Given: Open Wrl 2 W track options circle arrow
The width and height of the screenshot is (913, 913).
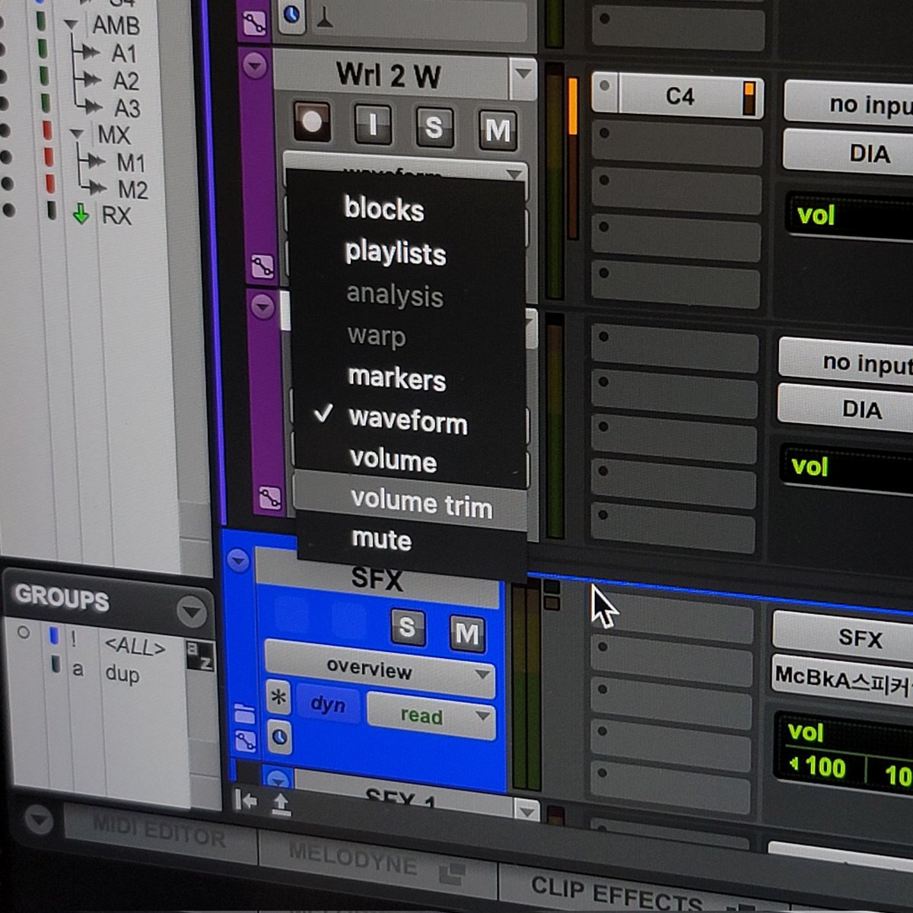Looking at the screenshot, I should (254, 65).
